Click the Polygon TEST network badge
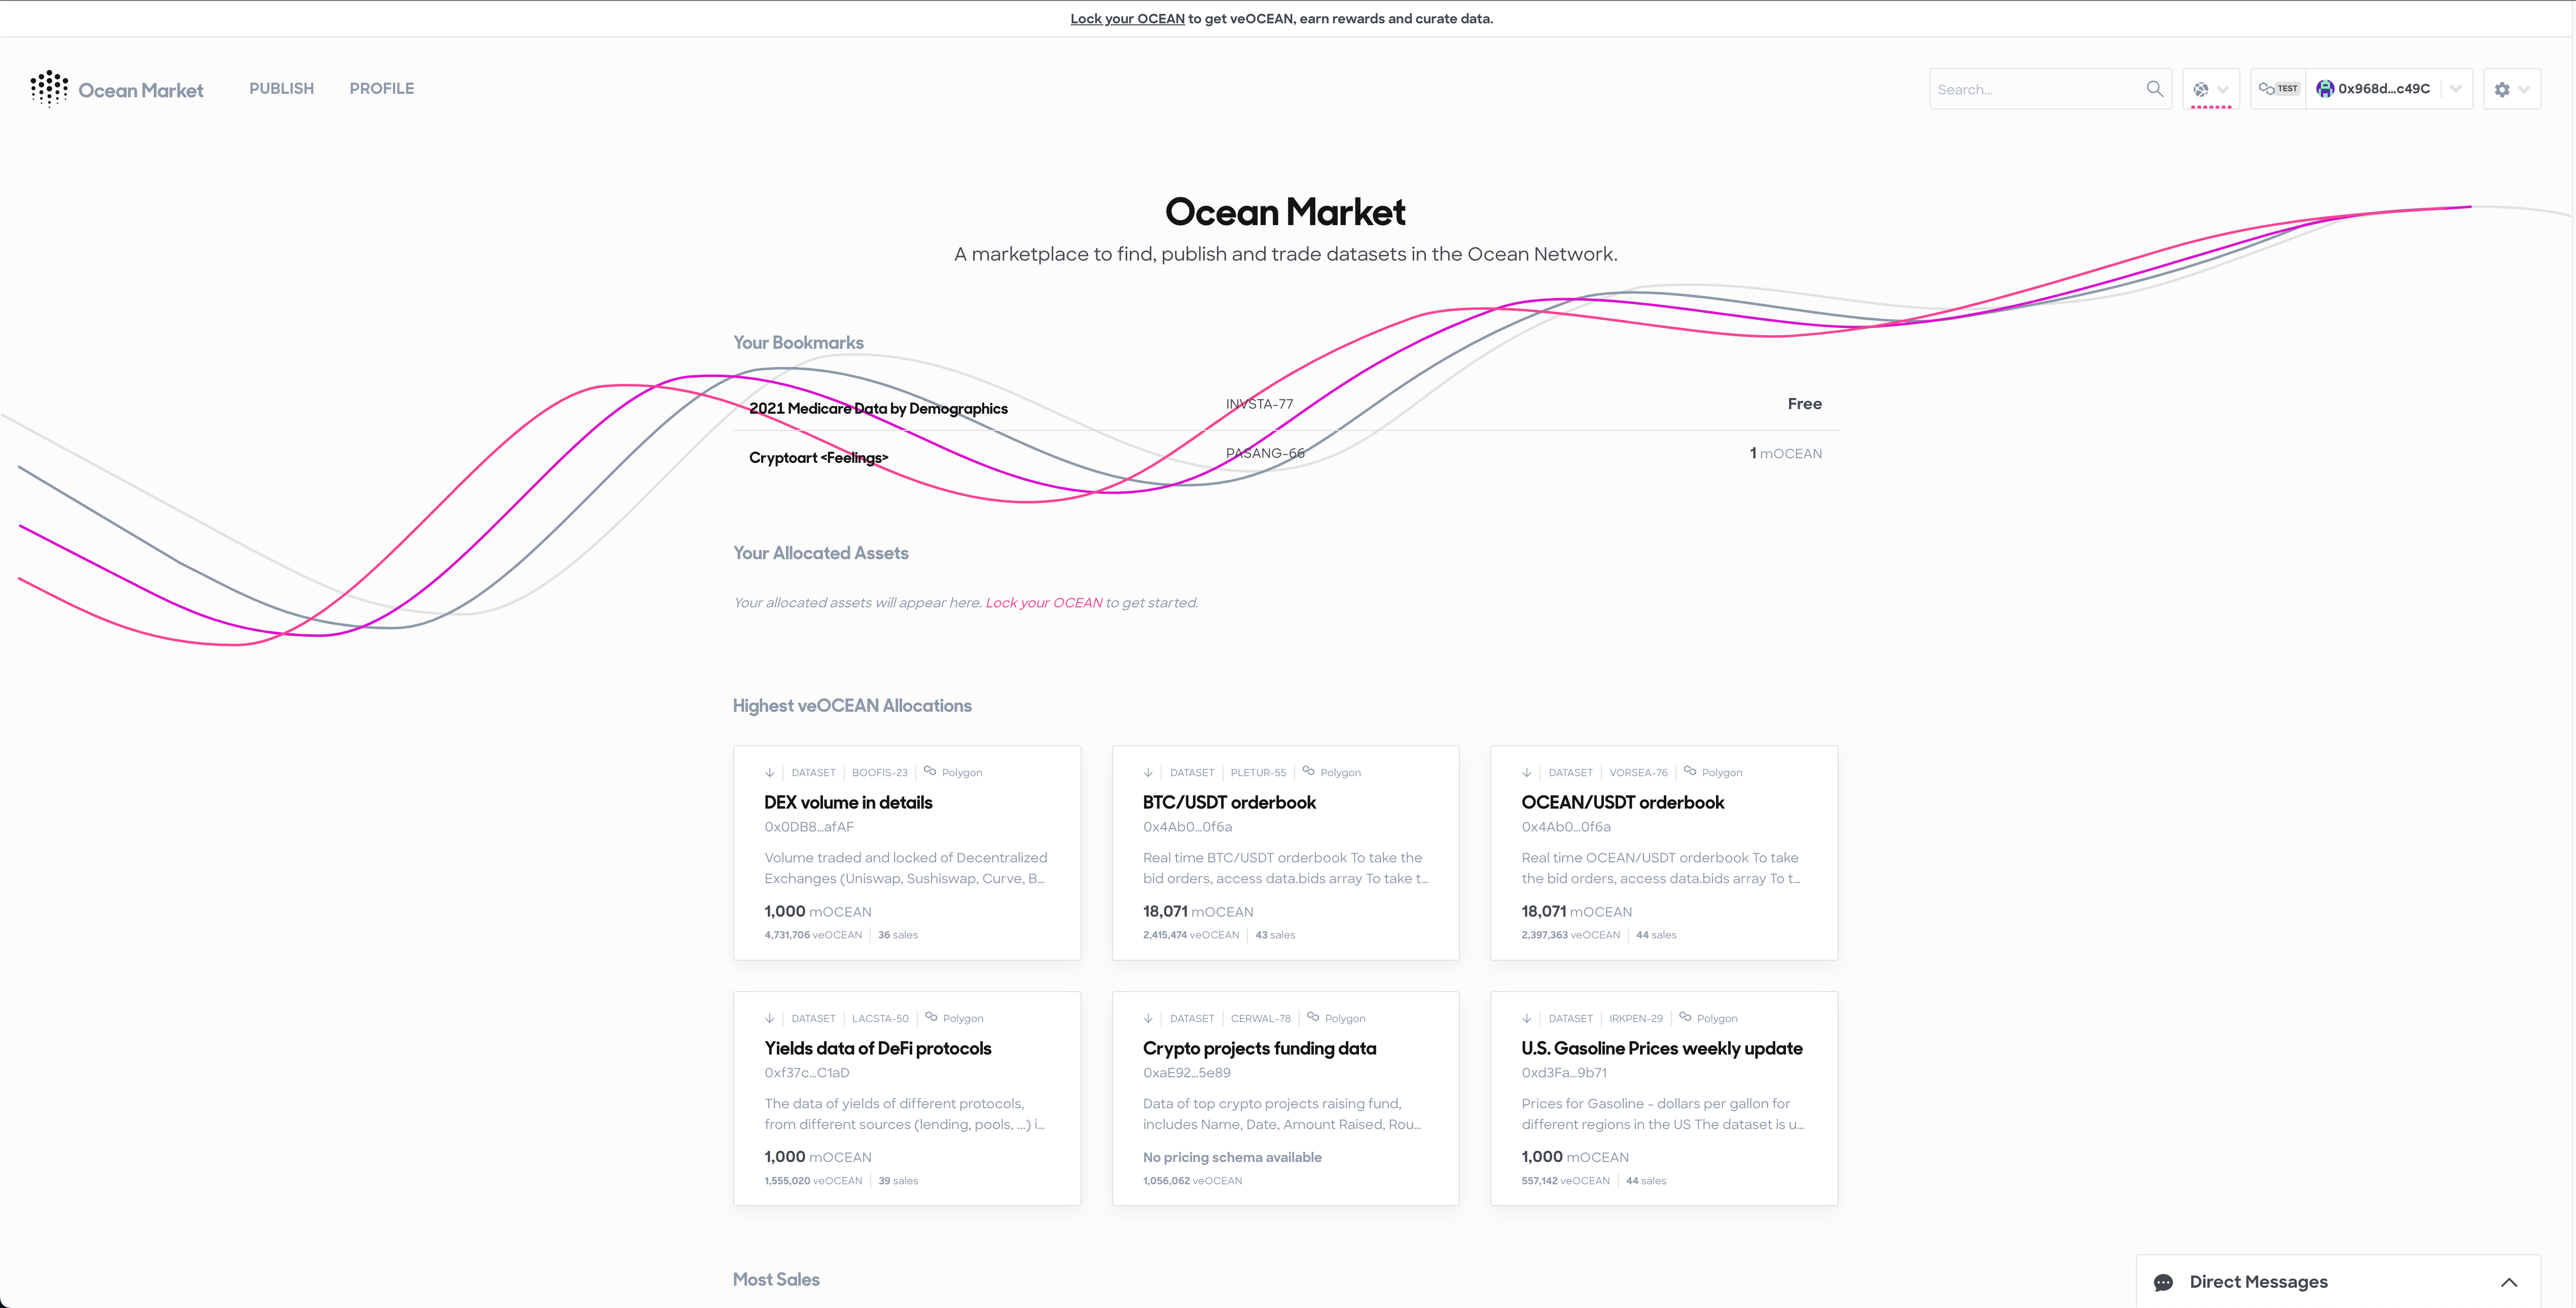The width and height of the screenshot is (2576, 1308). [2278, 89]
